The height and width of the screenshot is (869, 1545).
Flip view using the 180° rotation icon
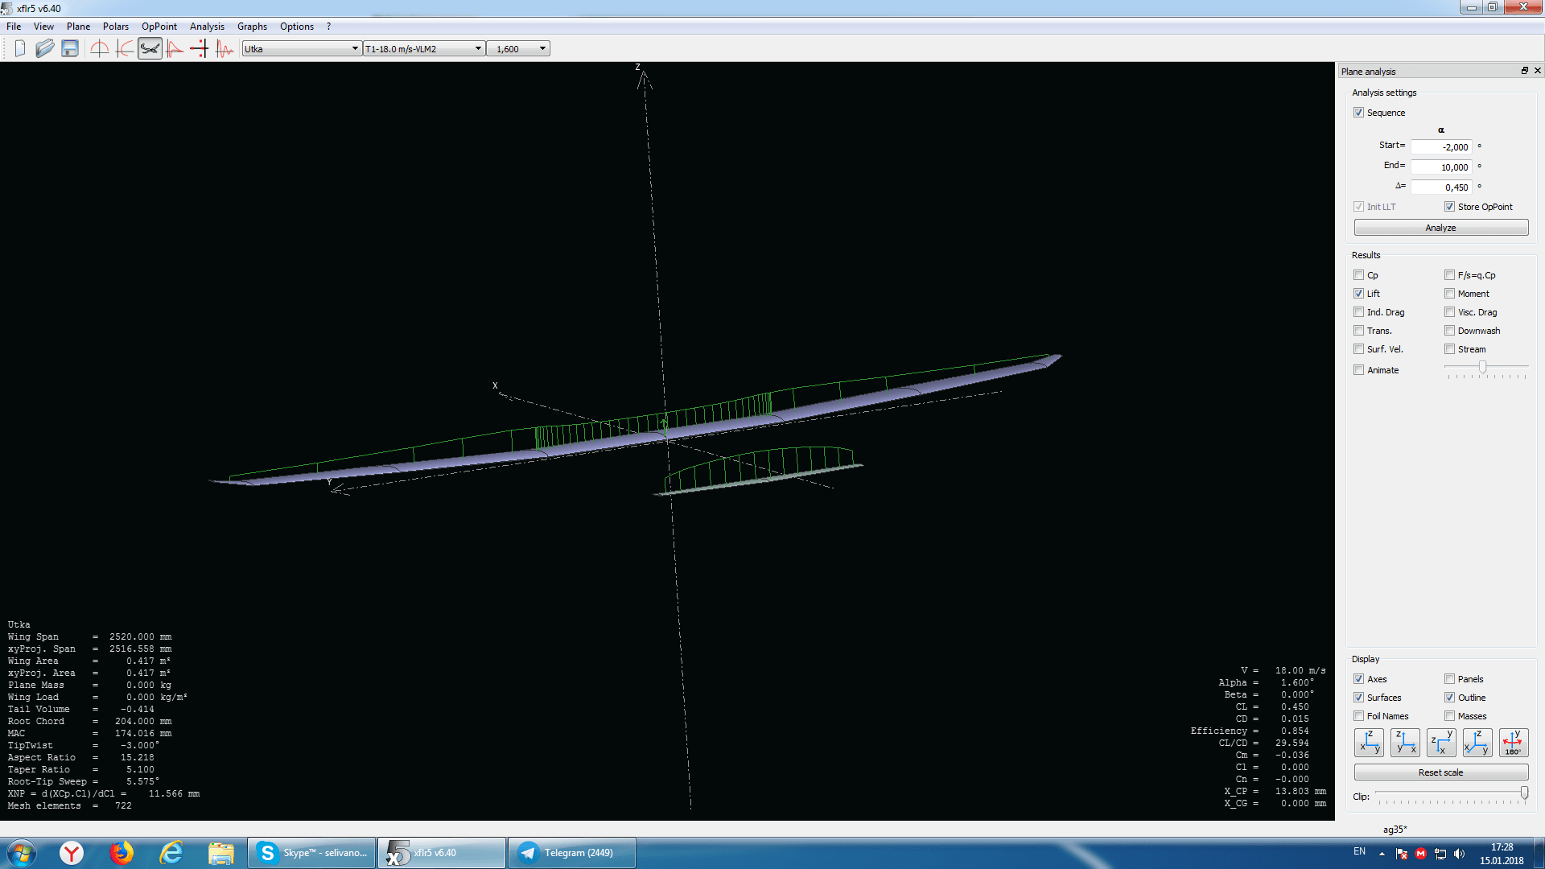[1513, 742]
